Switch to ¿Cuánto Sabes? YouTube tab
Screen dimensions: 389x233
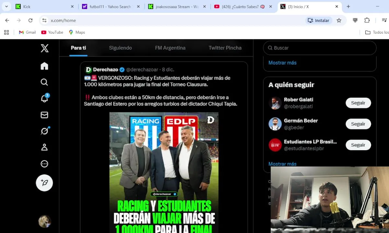tap(243, 6)
